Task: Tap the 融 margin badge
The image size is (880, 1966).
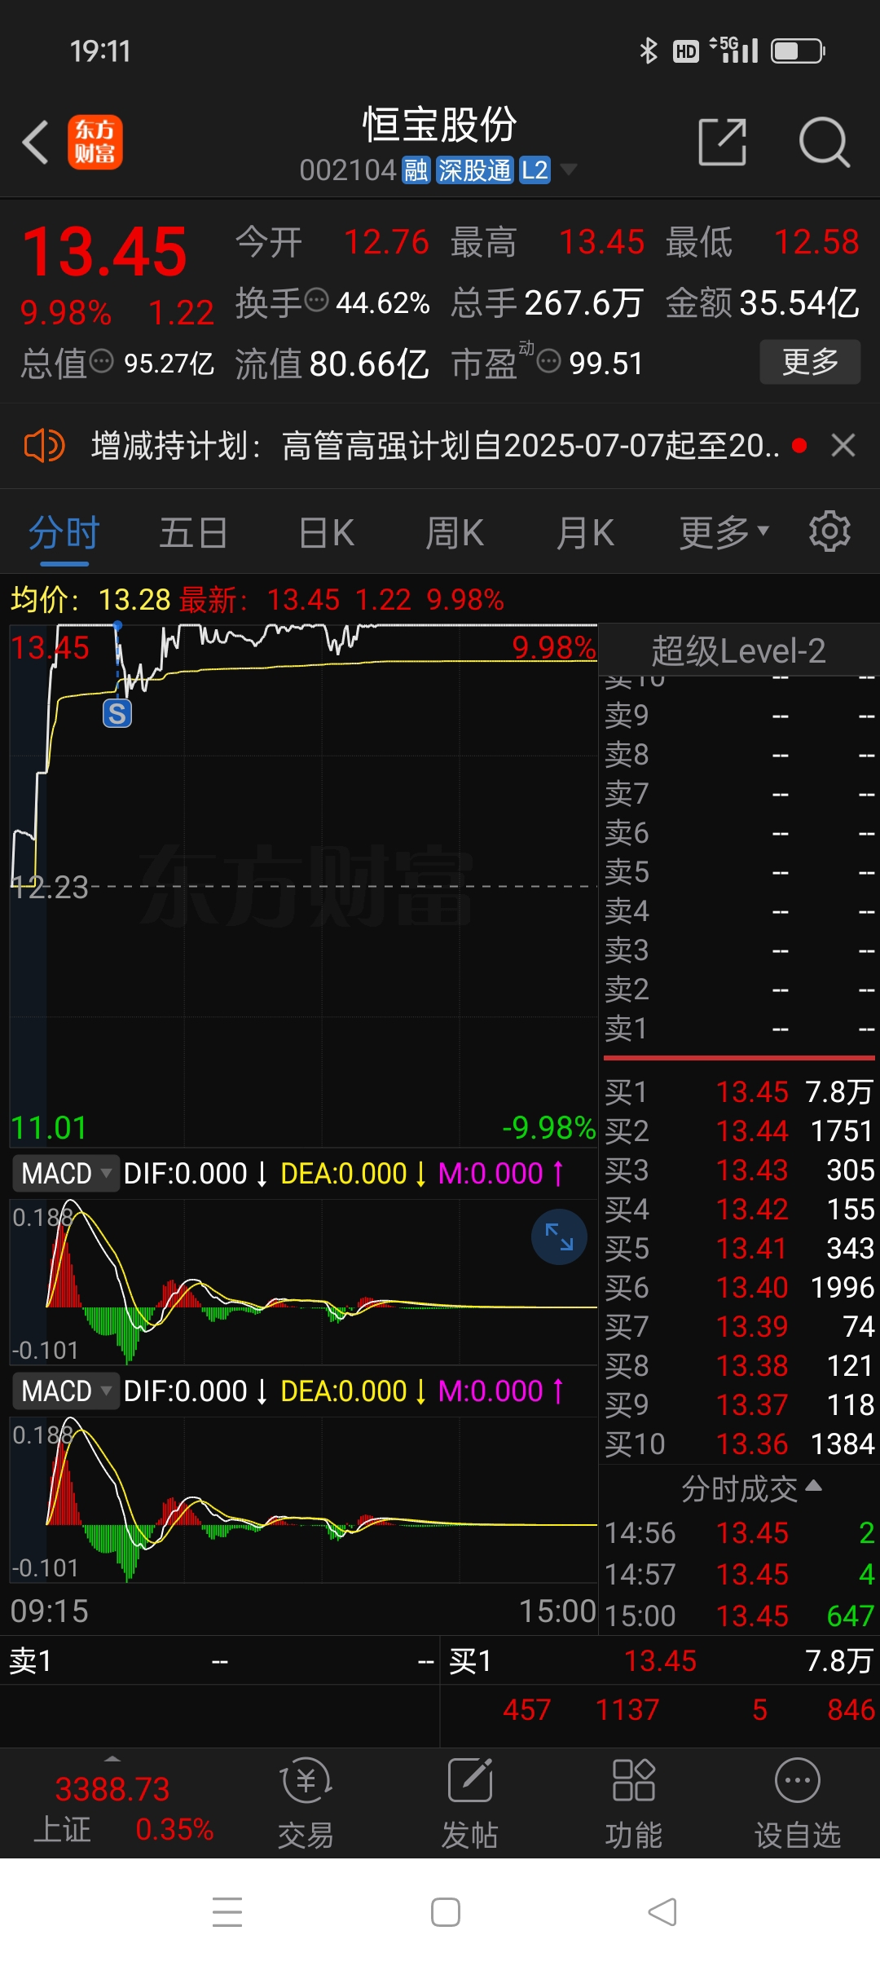Action: (416, 170)
